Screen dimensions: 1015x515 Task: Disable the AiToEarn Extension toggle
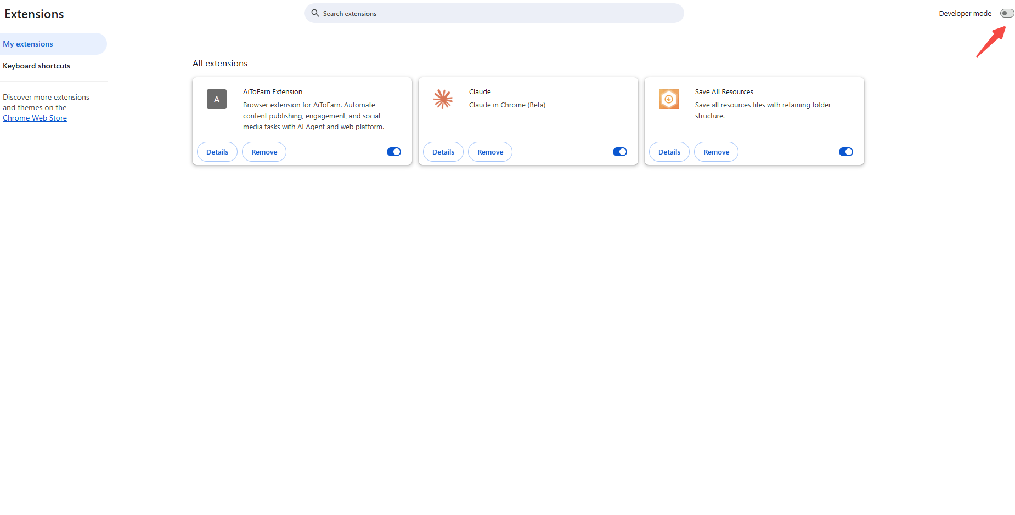[394, 152]
